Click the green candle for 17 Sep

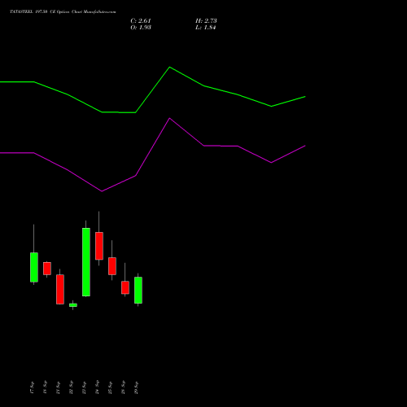coord(34,267)
